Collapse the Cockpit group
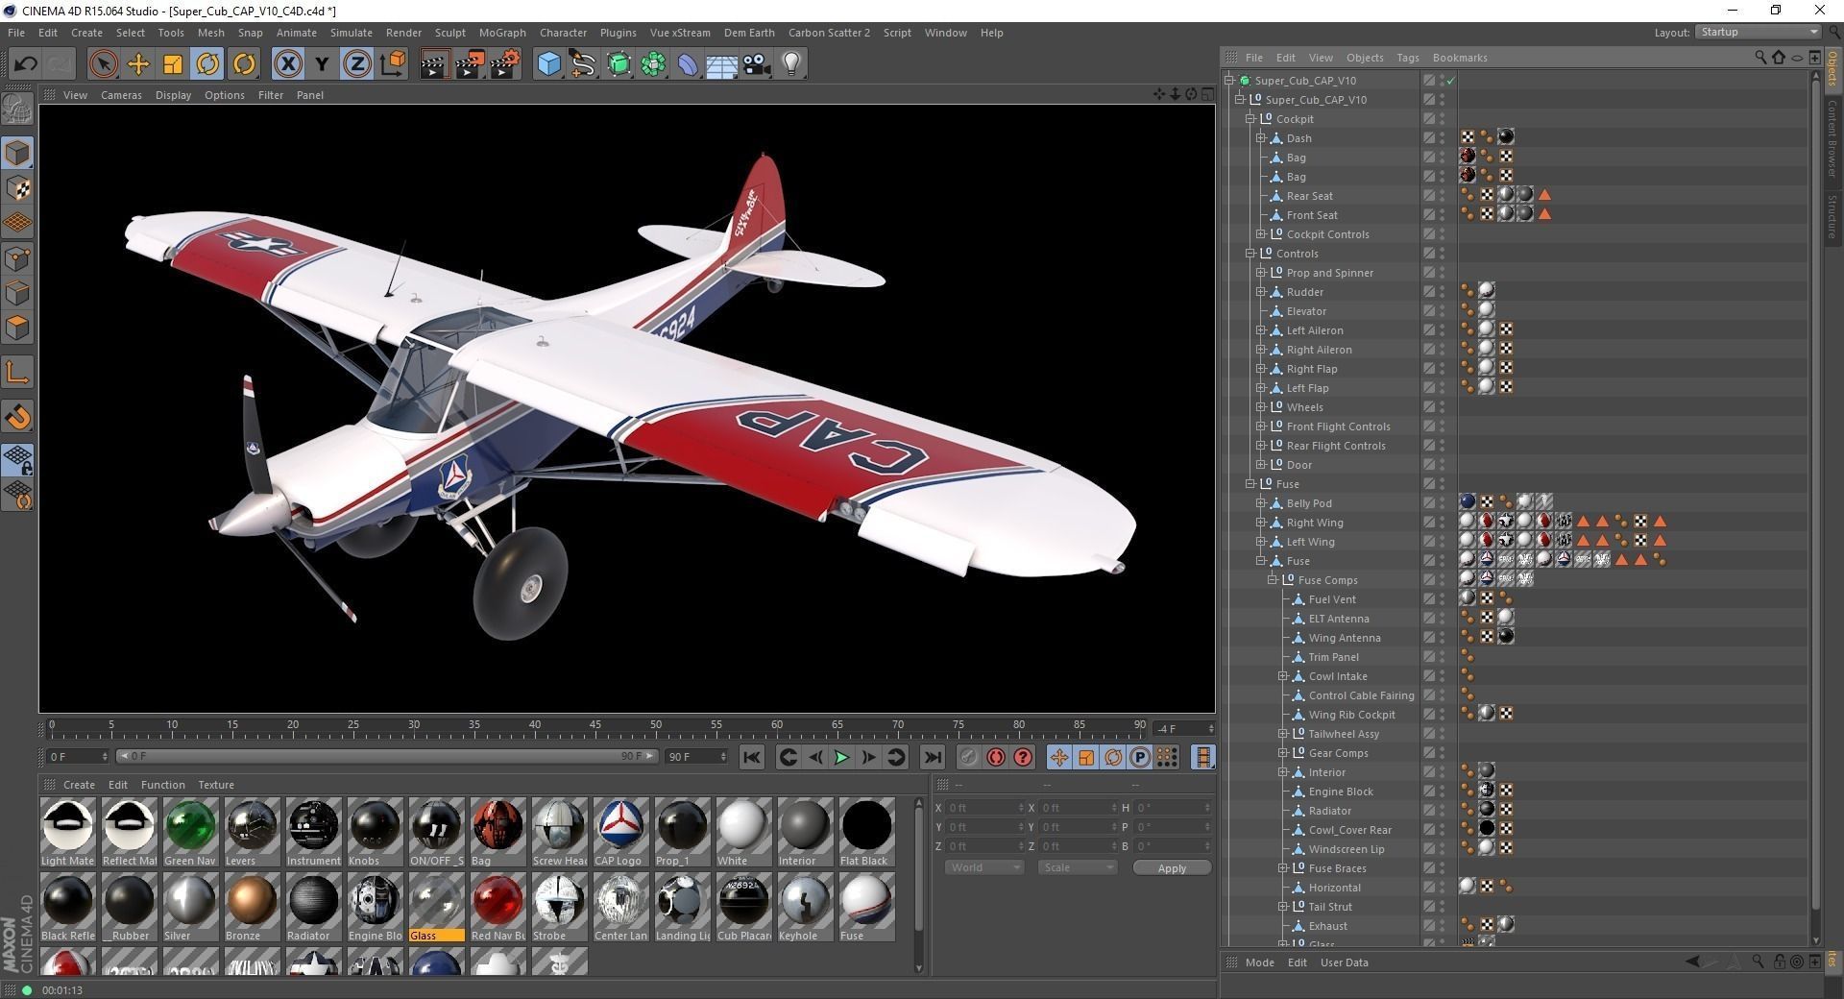 [x=1250, y=119]
